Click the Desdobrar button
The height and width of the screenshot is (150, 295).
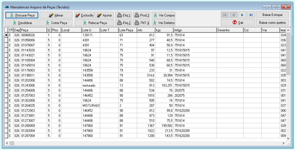[21, 23]
